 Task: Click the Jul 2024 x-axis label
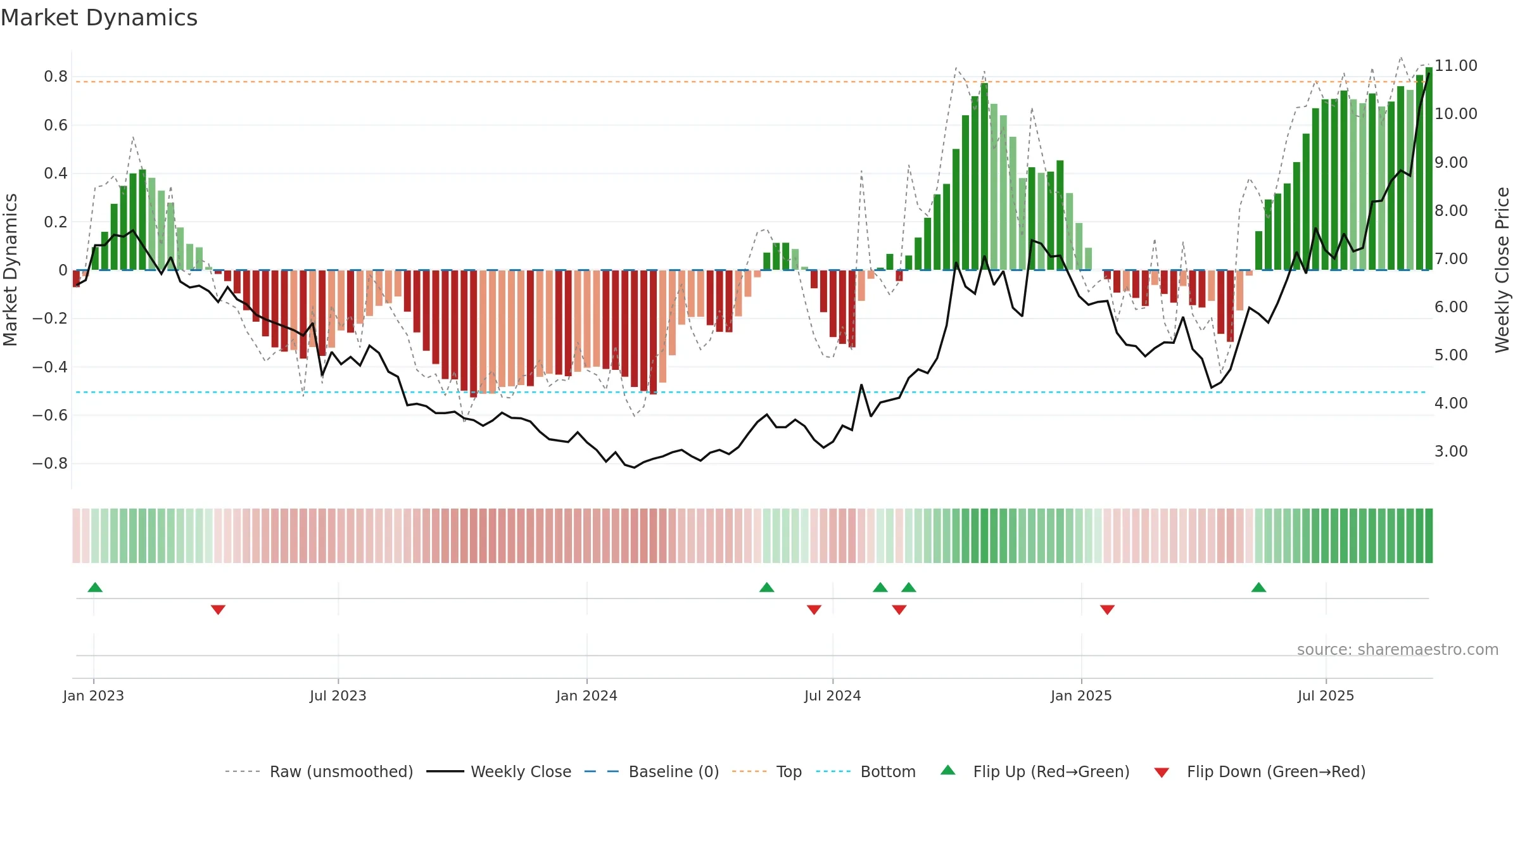[833, 695]
